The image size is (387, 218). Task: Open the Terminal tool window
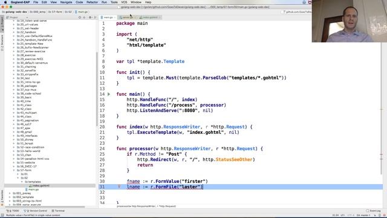click(x=58, y=211)
